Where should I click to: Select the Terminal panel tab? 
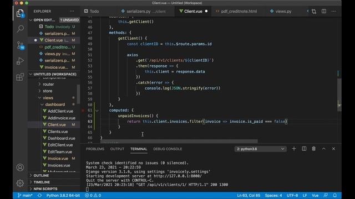point(139,149)
